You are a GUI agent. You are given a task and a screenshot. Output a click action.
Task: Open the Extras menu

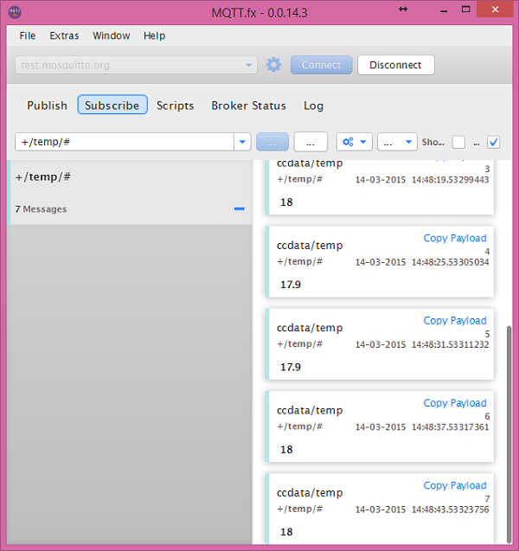[x=64, y=35]
